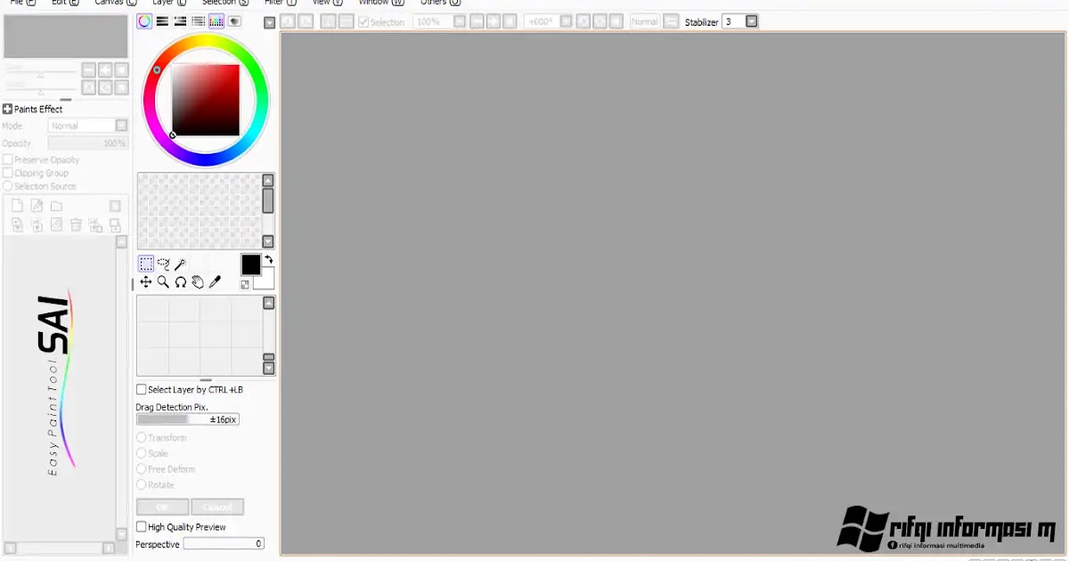1069x561 pixels.
Task: Open the rotation angle +000° dropdown
Action: click(566, 21)
